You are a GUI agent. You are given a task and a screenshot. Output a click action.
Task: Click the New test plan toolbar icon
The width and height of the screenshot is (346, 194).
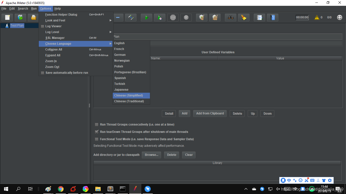click(7, 17)
